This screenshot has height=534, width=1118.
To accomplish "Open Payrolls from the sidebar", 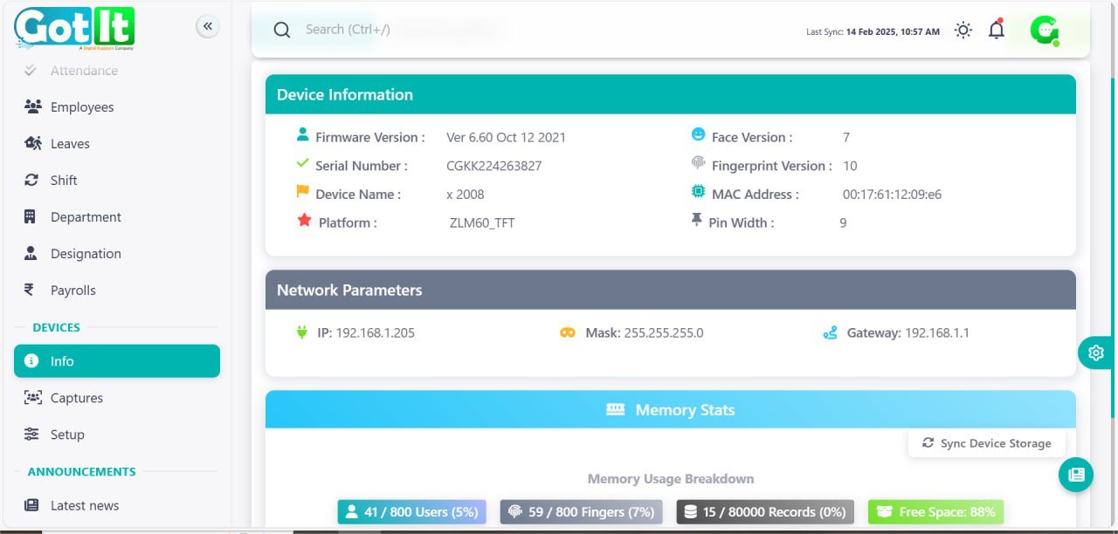I will click(73, 291).
